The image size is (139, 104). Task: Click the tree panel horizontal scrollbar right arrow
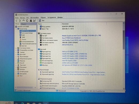pyautogui.click(x=35, y=87)
